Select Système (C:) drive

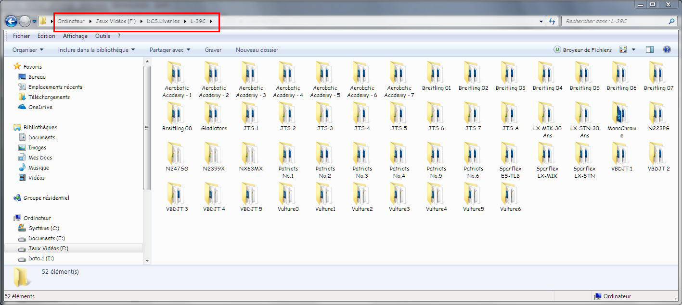click(44, 228)
